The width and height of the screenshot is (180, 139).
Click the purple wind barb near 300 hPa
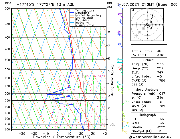(120, 15)
